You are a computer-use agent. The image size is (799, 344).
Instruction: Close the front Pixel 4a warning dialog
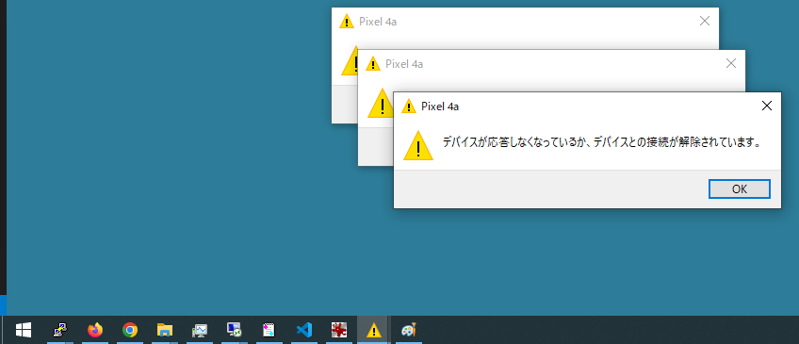coord(766,106)
